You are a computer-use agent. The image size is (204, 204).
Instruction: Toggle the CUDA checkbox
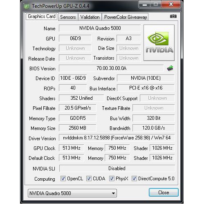[89, 179]
